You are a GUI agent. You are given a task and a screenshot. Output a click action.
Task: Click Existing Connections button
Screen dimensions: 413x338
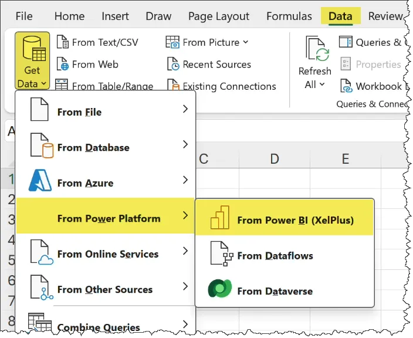[222, 86]
